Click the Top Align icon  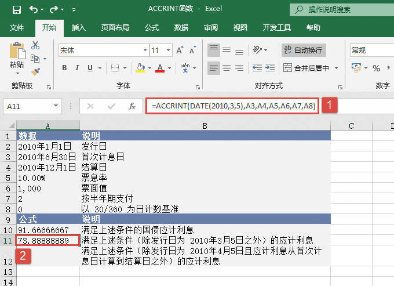click(x=214, y=50)
